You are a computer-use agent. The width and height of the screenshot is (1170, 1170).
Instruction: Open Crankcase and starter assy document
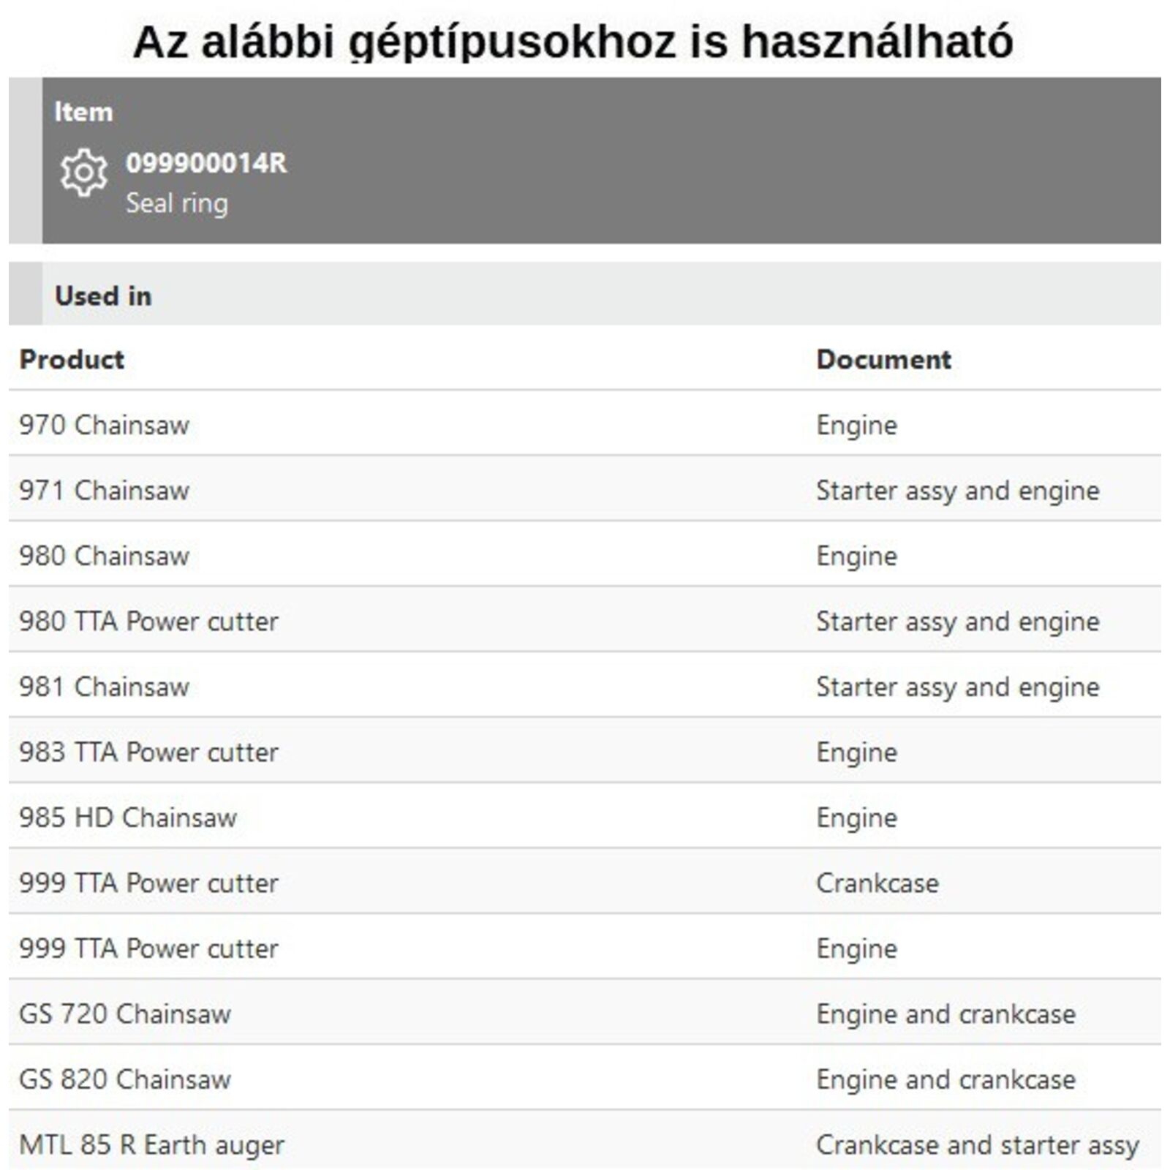977,1145
